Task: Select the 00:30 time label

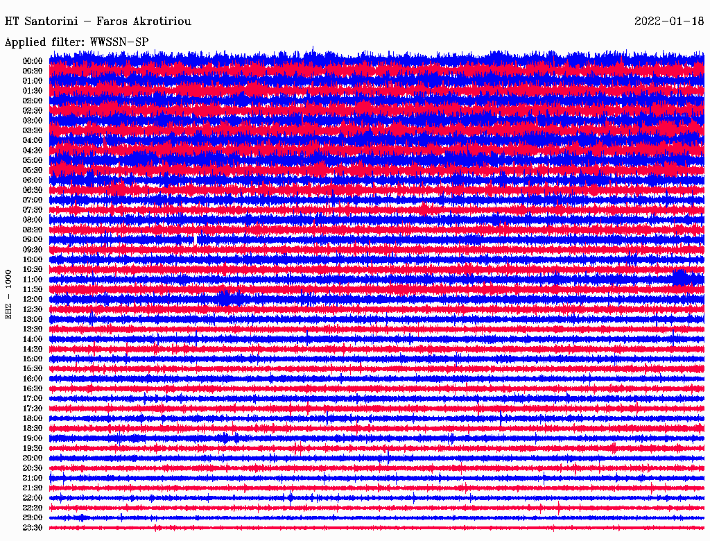Action: (x=33, y=71)
